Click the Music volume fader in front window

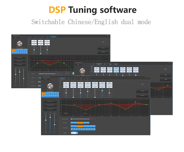pyautogui.click(x=46, y=120)
